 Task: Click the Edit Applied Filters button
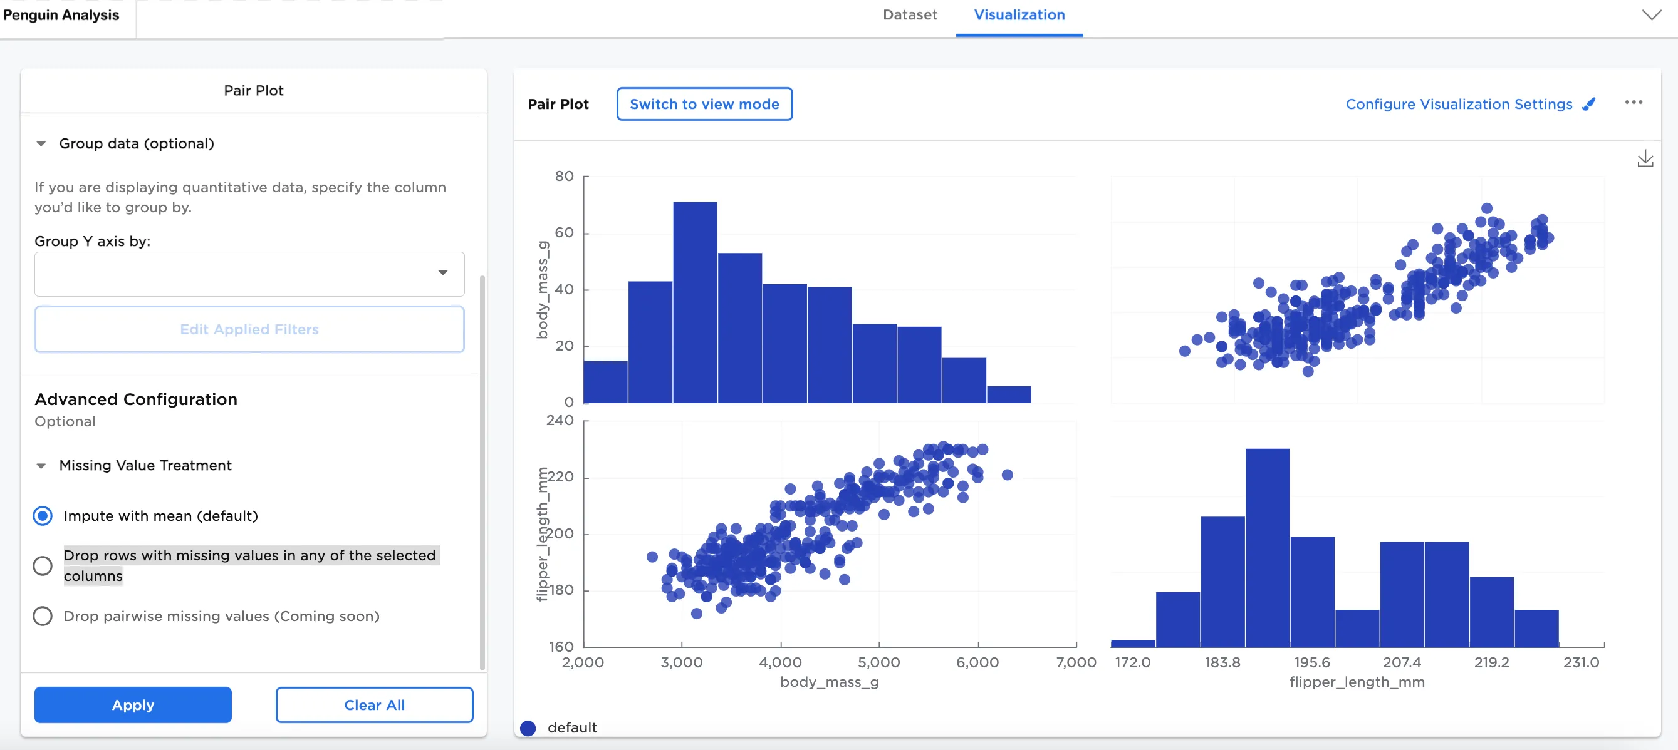[x=249, y=329]
